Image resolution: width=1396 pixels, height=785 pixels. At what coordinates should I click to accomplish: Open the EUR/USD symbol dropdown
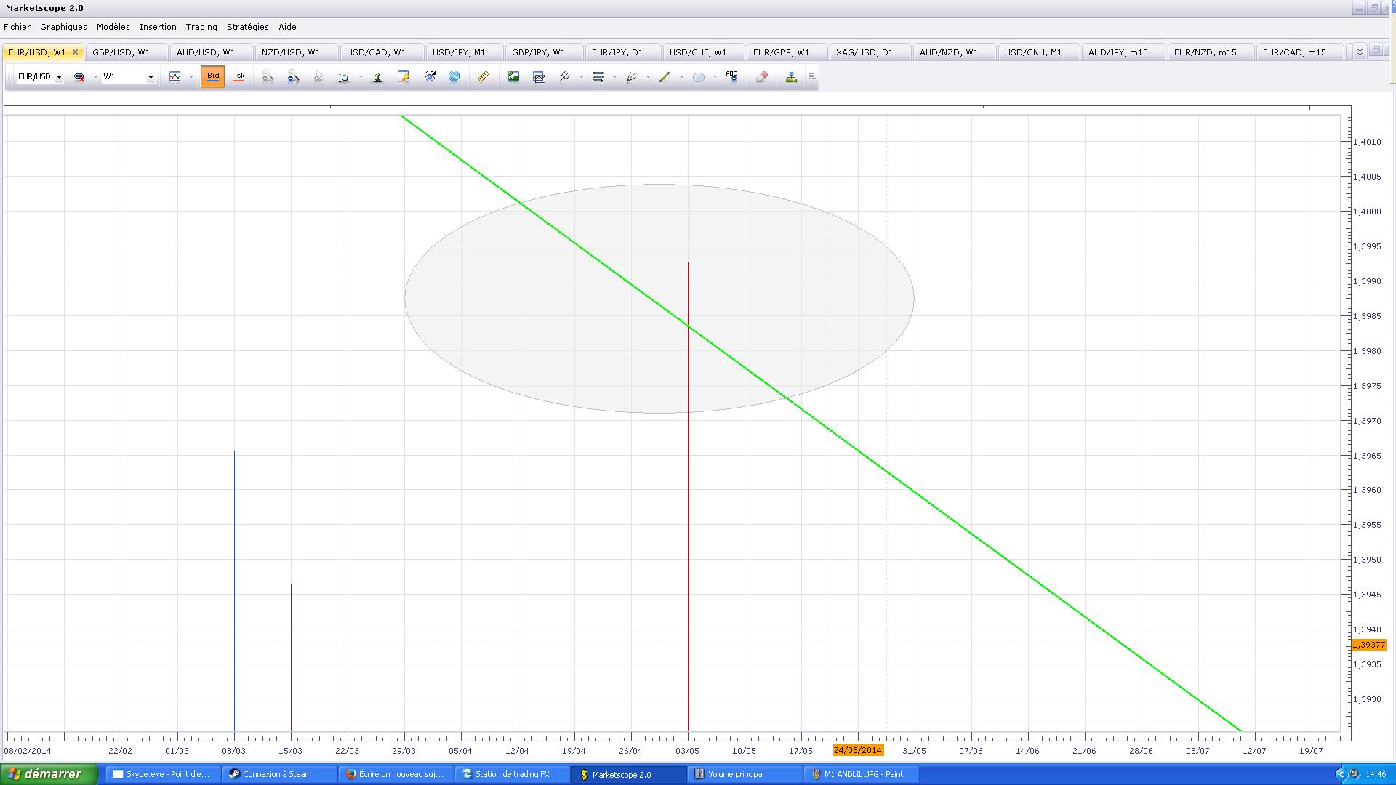tap(59, 77)
